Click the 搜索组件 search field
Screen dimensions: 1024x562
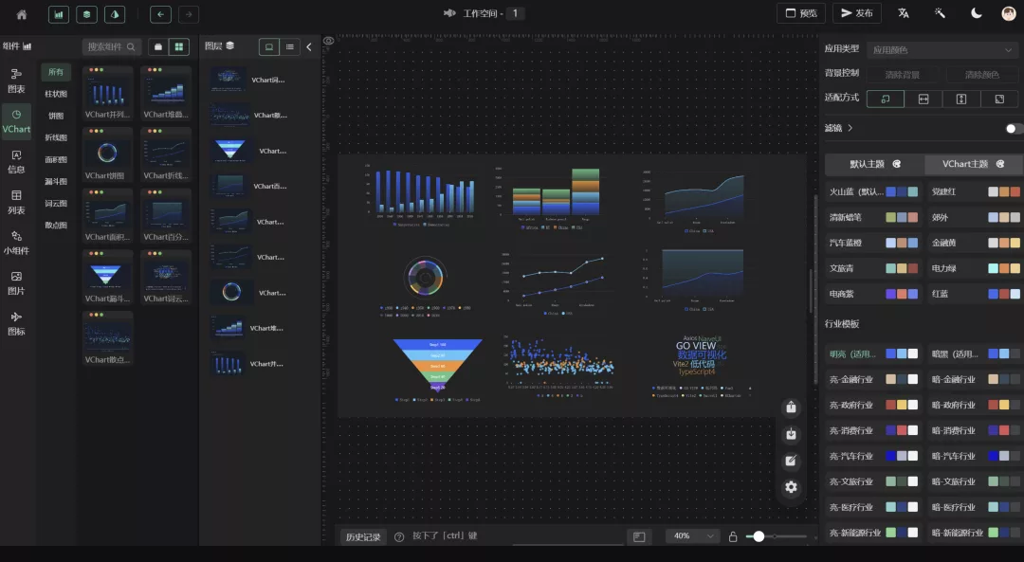pos(112,46)
